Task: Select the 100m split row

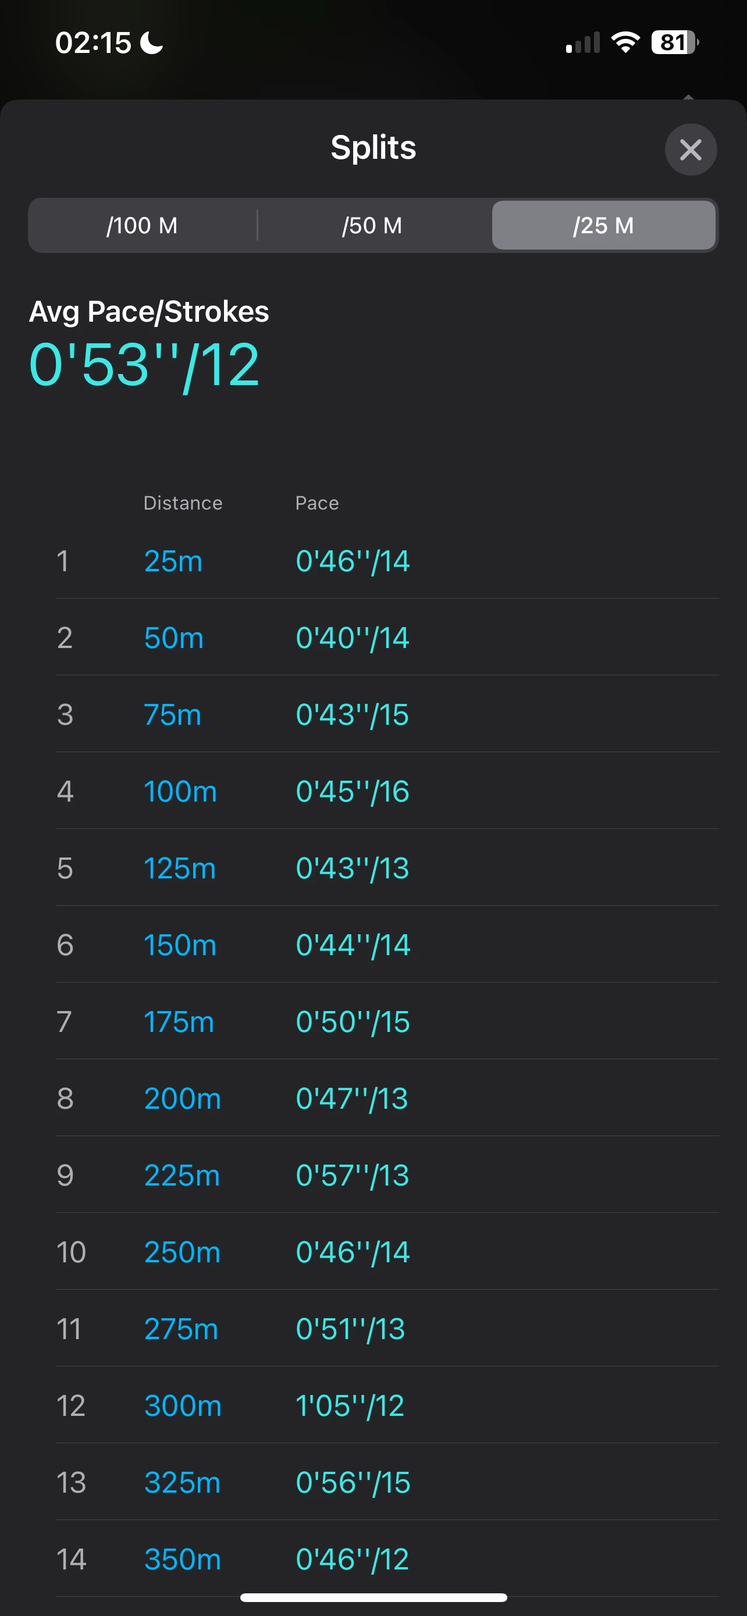Action: coord(387,791)
